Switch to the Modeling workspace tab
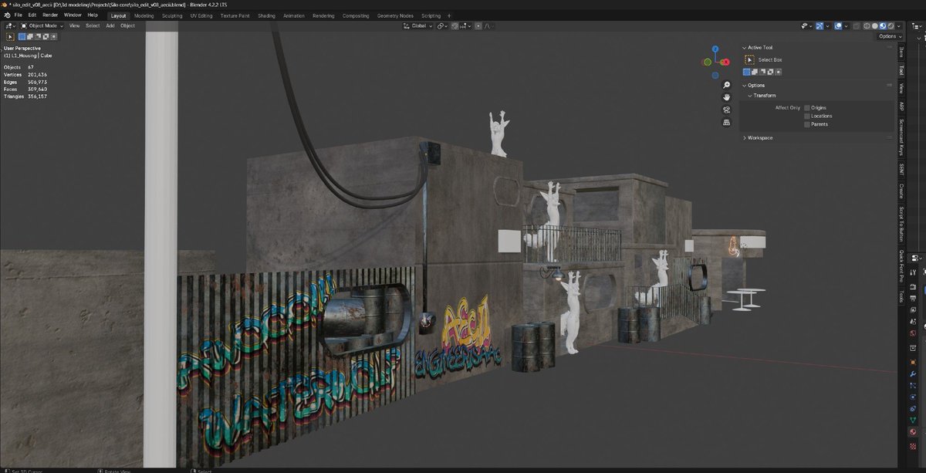Image resolution: width=926 pixels, height=473 pixels. click(144, 15)
